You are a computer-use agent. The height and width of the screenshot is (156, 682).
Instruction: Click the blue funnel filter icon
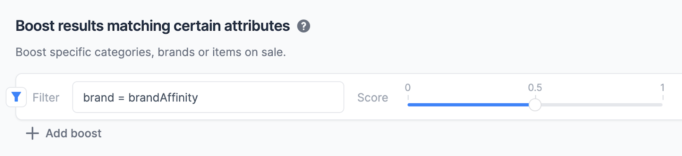[x=16, y=97]
